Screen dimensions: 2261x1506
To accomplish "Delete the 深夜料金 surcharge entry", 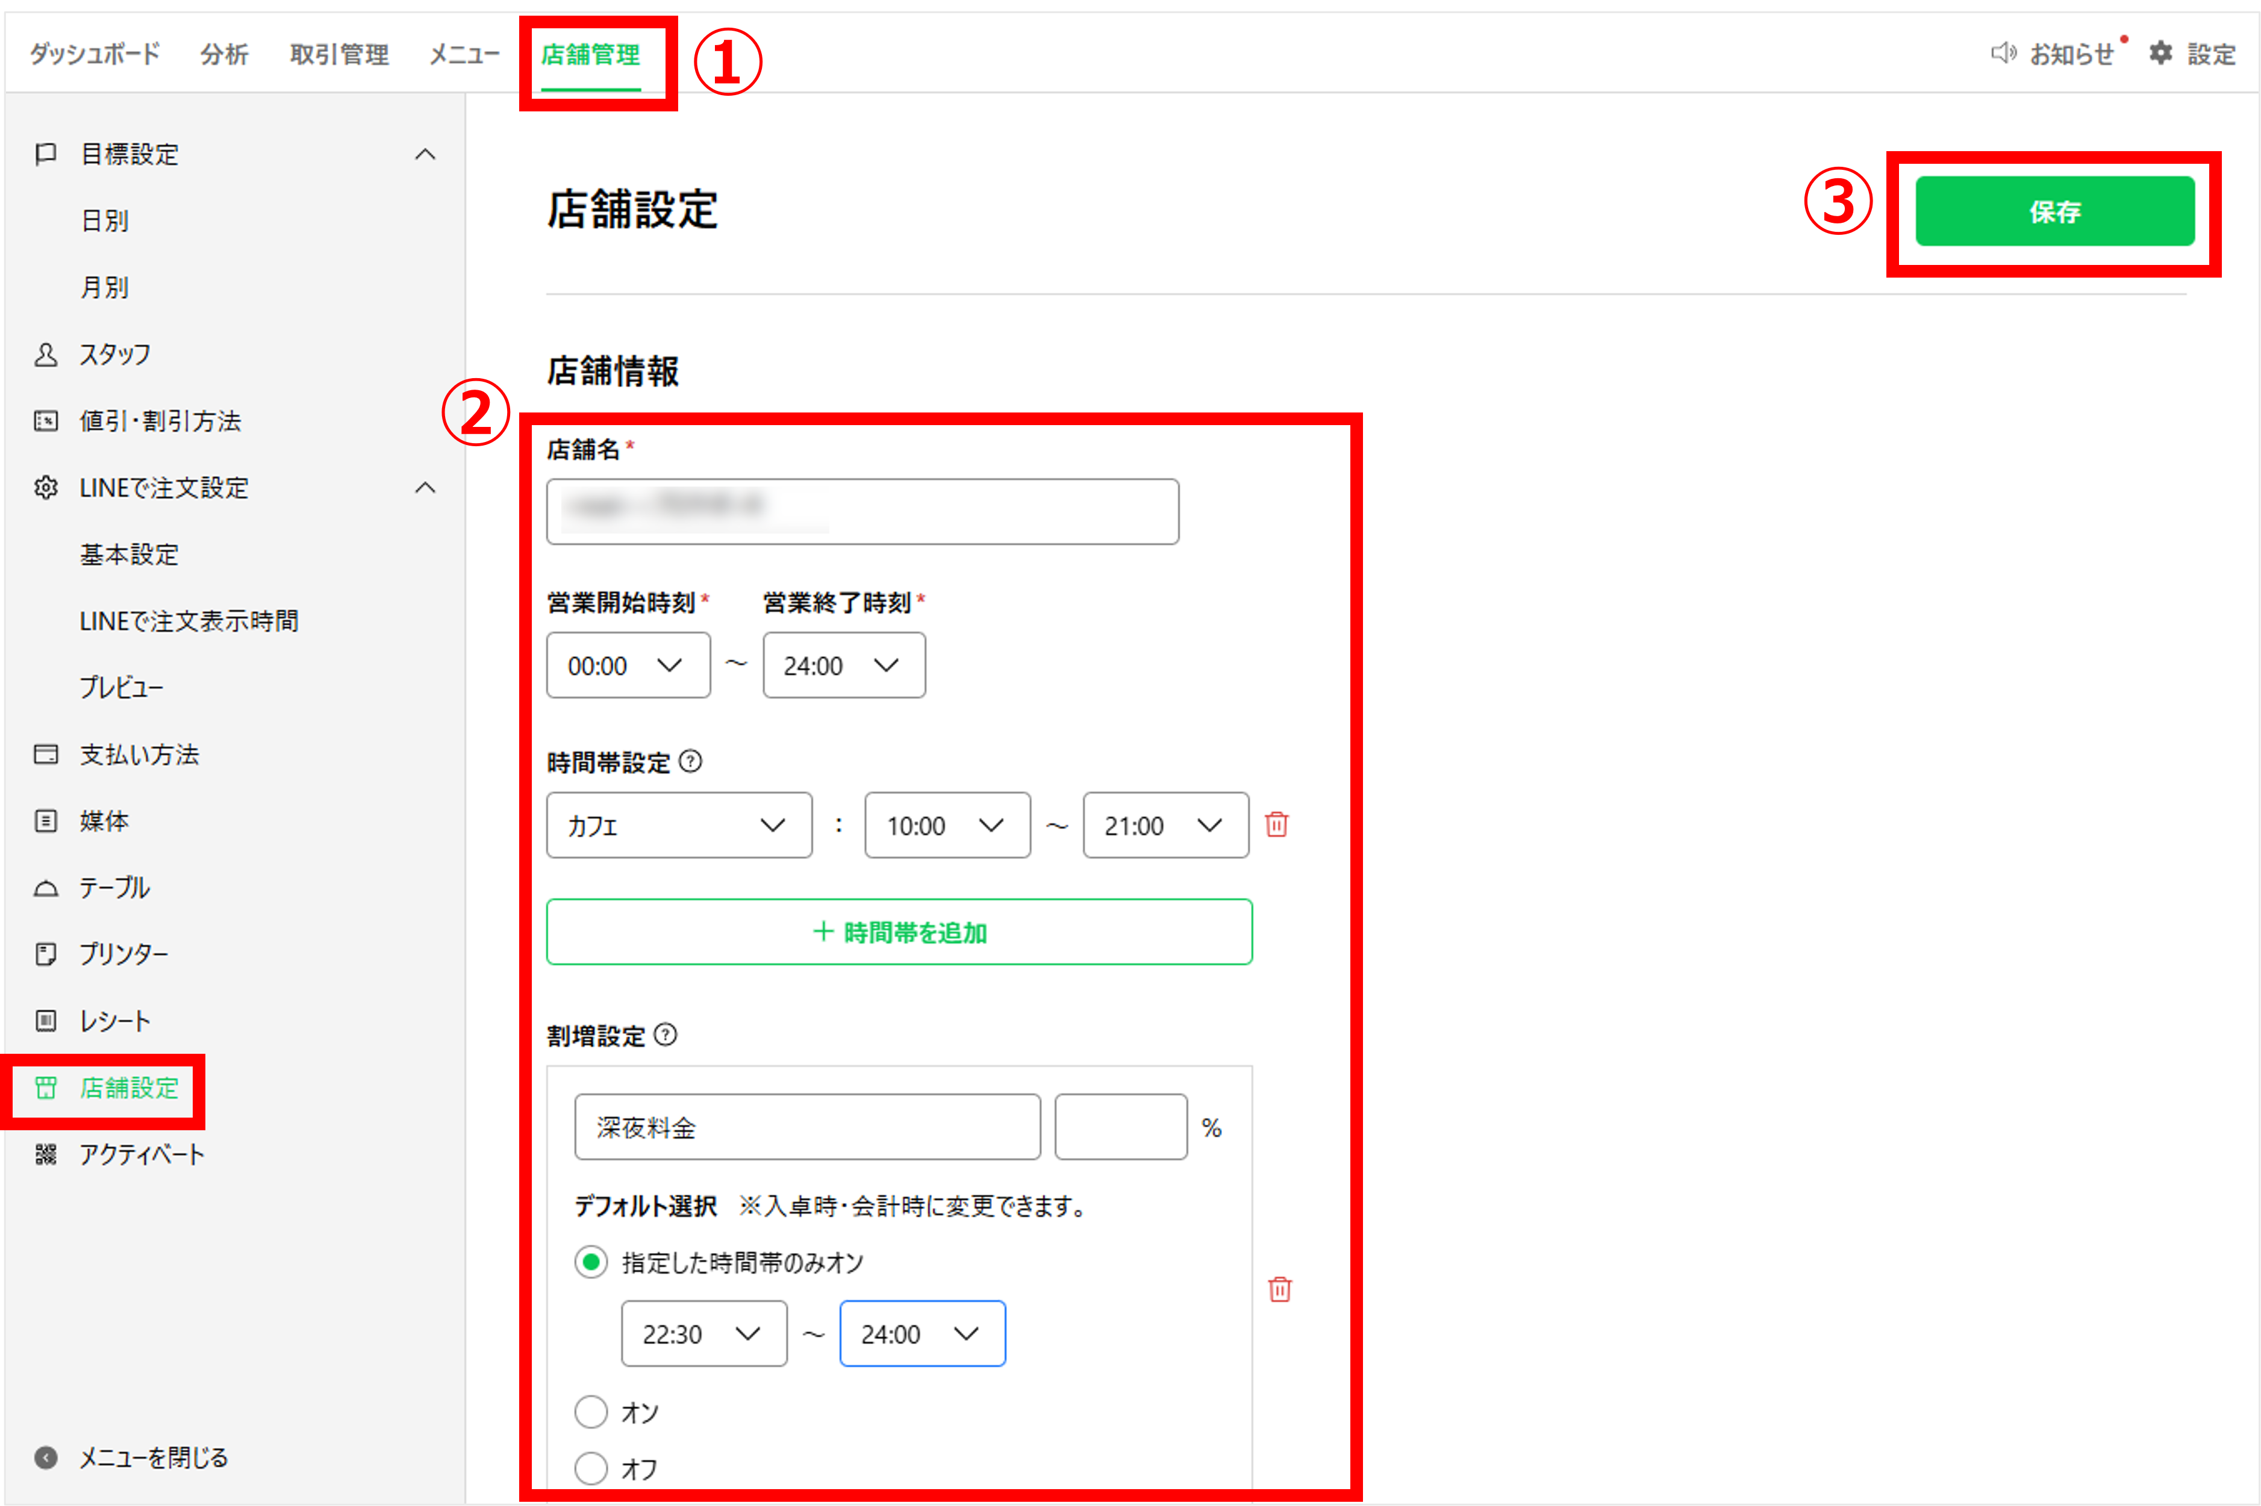I will pos(1279,1289).
